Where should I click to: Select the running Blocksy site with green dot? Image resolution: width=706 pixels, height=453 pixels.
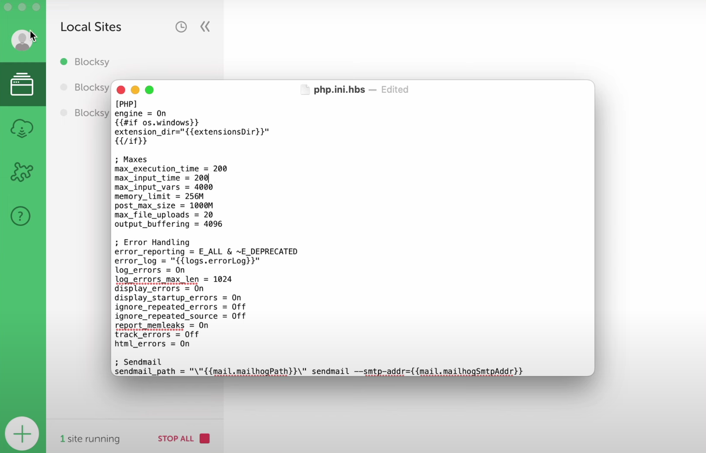(92, 62)
